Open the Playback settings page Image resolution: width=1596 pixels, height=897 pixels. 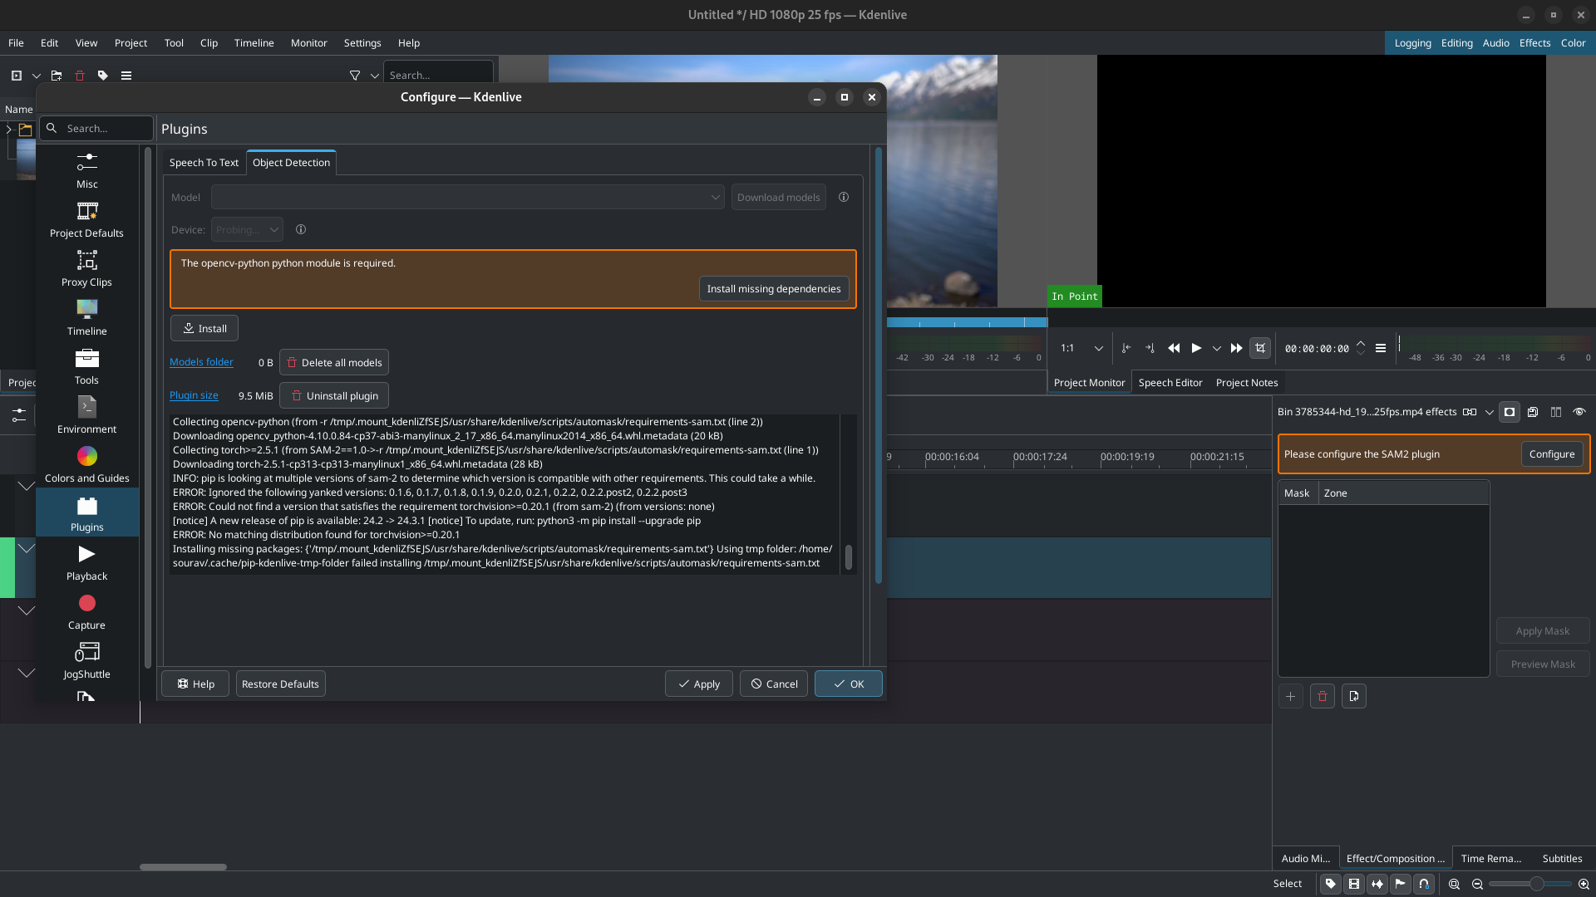coord(86,561)
